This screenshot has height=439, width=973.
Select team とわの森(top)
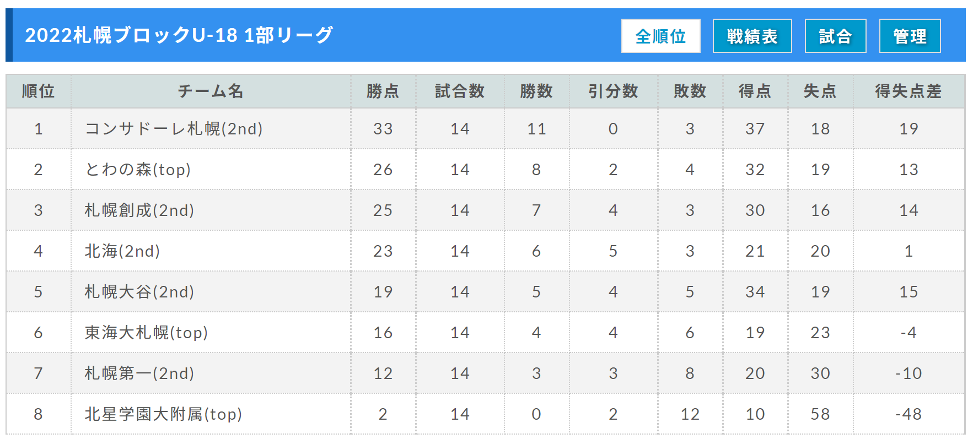tap(138, 170)
